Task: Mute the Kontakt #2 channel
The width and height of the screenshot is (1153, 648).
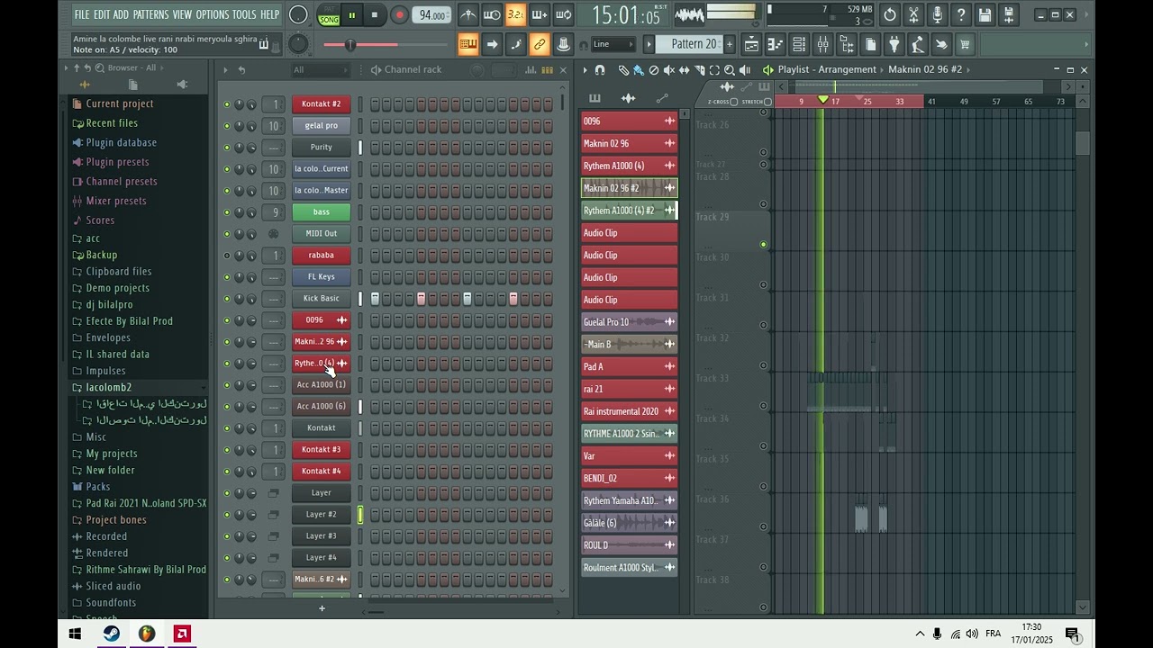Action: pos(227,104)
